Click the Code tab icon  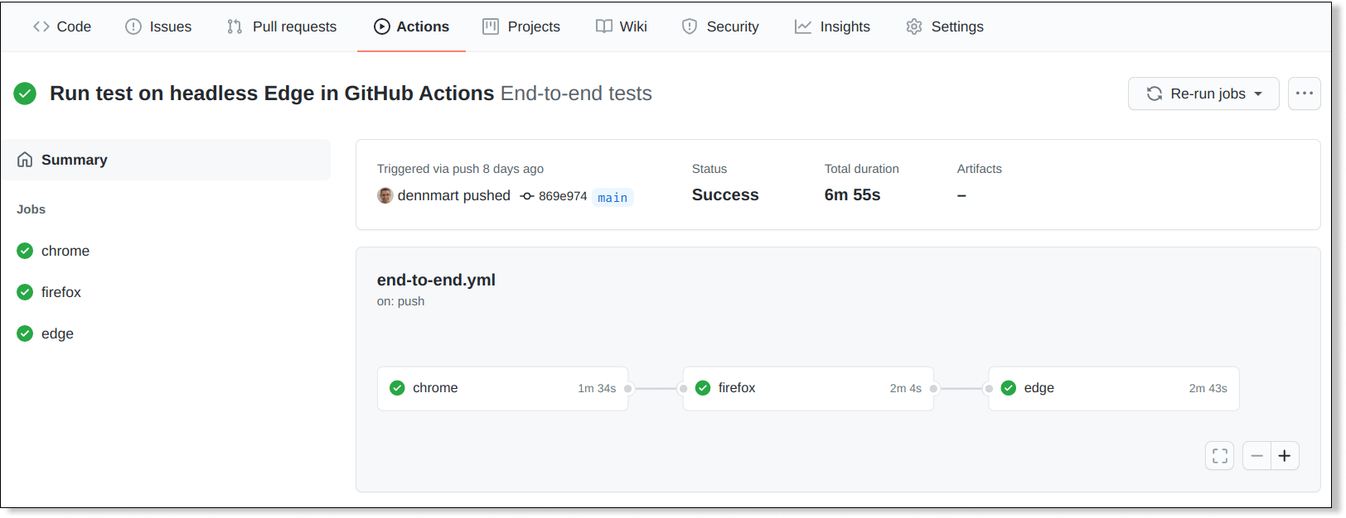coord(41,26)
